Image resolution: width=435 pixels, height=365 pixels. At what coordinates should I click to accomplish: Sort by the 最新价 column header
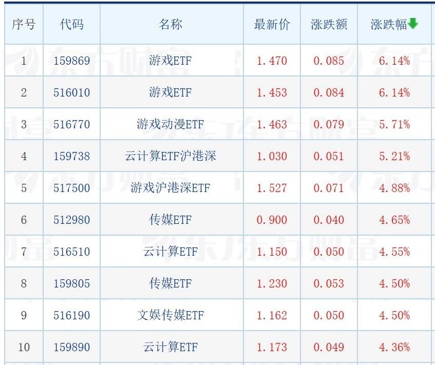tap(272, 25)
